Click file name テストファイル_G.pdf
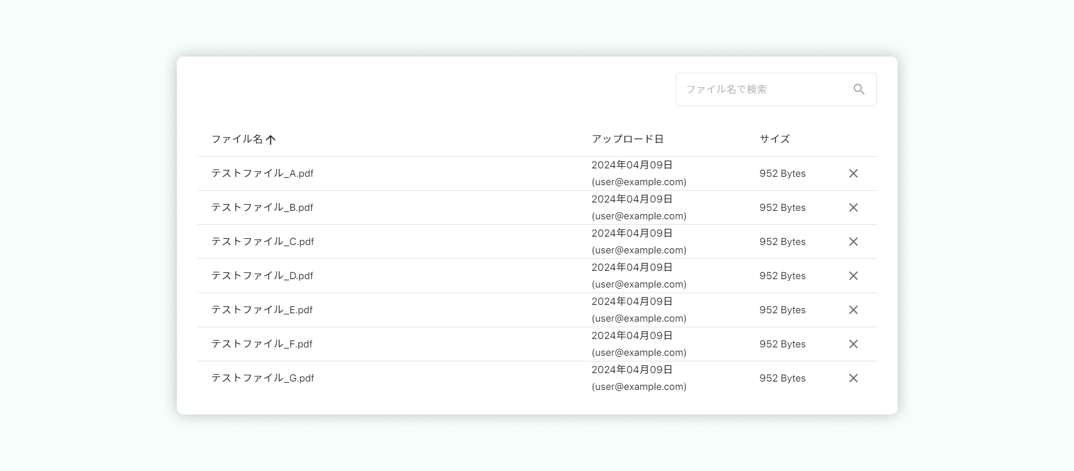 [x=262, y=378]
